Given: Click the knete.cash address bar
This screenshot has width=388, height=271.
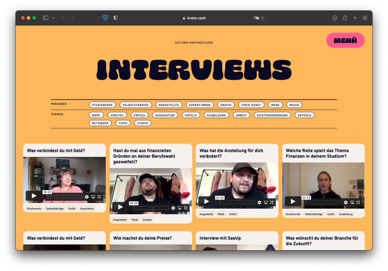Looking at the screenshot, I should pyautogui.click(x=194, y=18).
